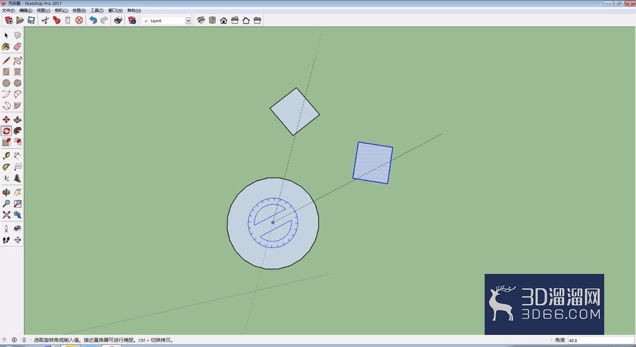Pick the Axes tool
636x347 pixels.
coord(6,179)
